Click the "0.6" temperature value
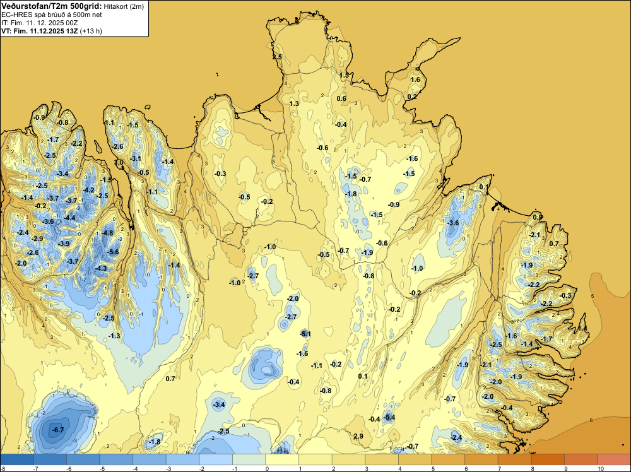 (341, 98)
